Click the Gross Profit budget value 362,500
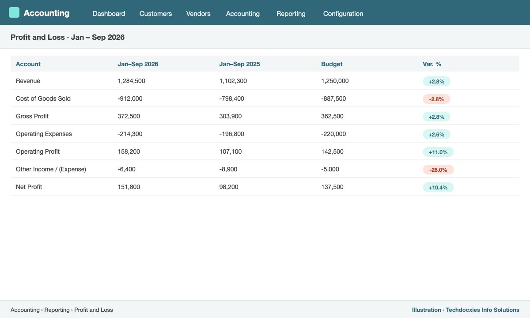Image resolution: width=530 pixels, height=318 pixels. pyautogui.click(x=332, y=116)
